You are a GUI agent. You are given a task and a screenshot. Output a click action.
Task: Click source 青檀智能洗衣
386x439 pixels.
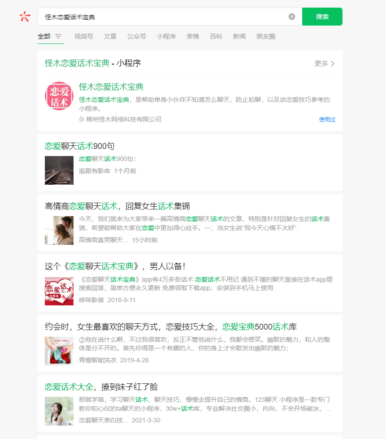click(x=98, y=361)
